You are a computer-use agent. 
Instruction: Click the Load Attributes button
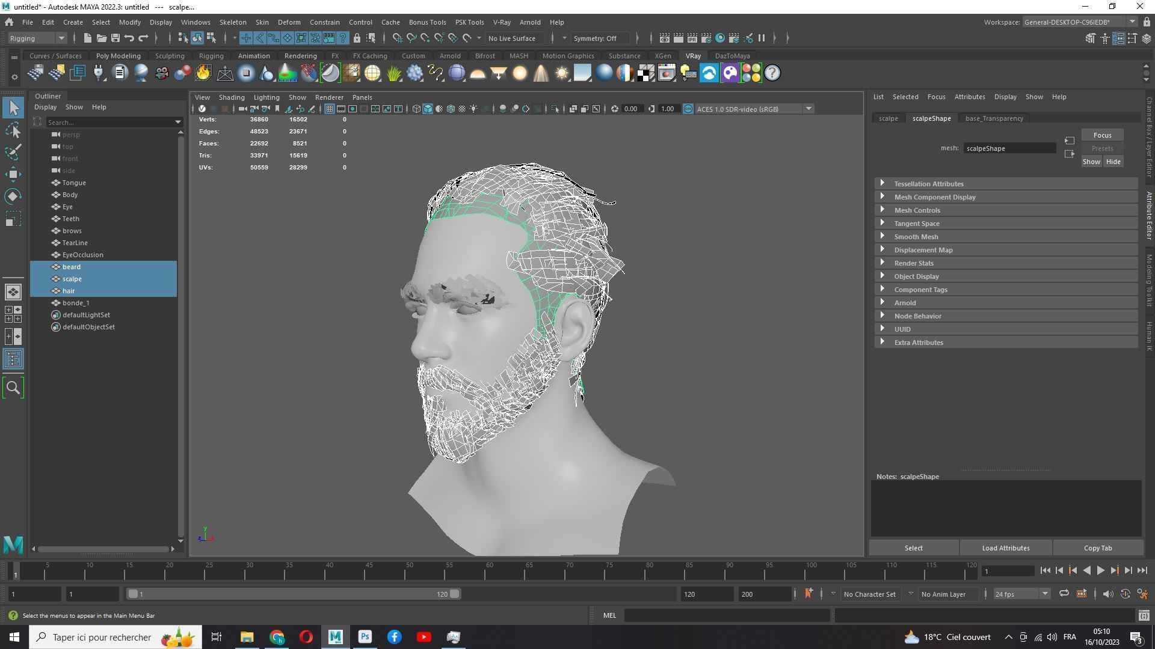coord(1005,548)
